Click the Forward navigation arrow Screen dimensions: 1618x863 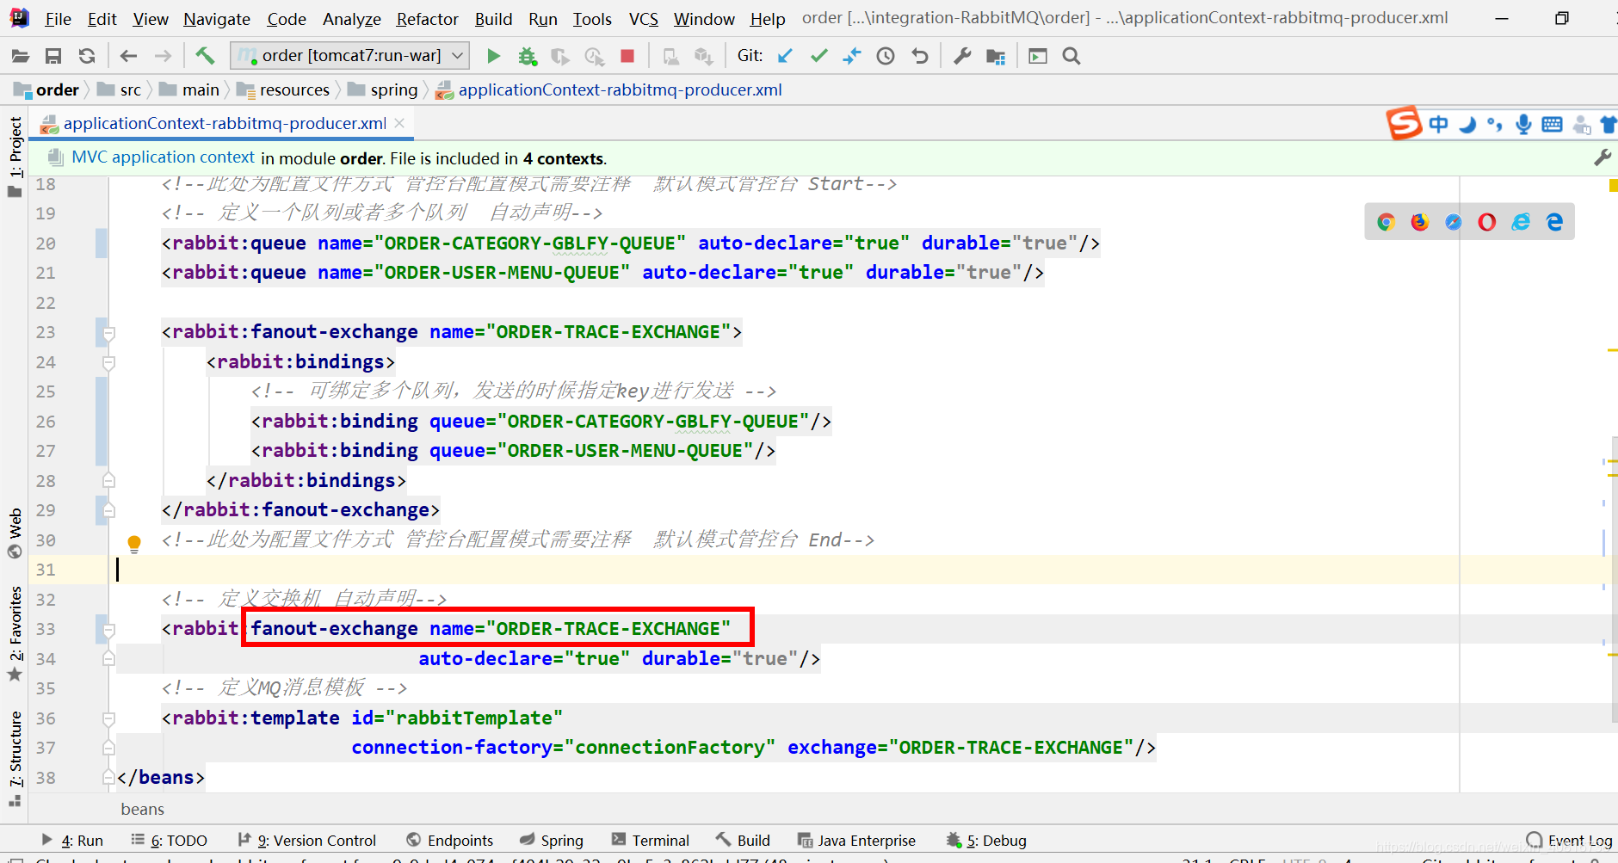click(x=163, y=56)
